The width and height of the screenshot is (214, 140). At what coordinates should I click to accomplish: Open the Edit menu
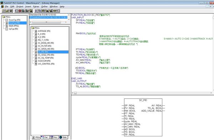(x=12, y=6)
